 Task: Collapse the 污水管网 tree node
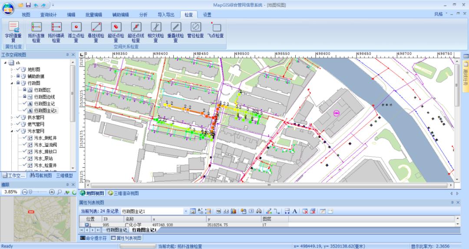coord(12,131)
